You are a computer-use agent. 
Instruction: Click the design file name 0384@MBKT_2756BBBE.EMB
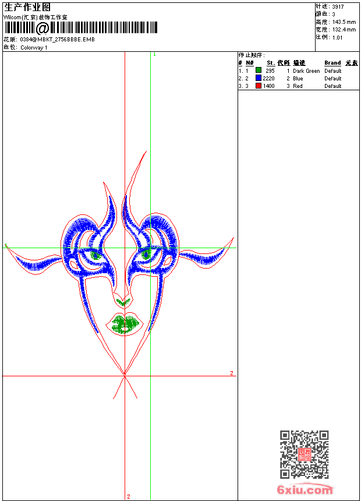(x=57, y=40)
